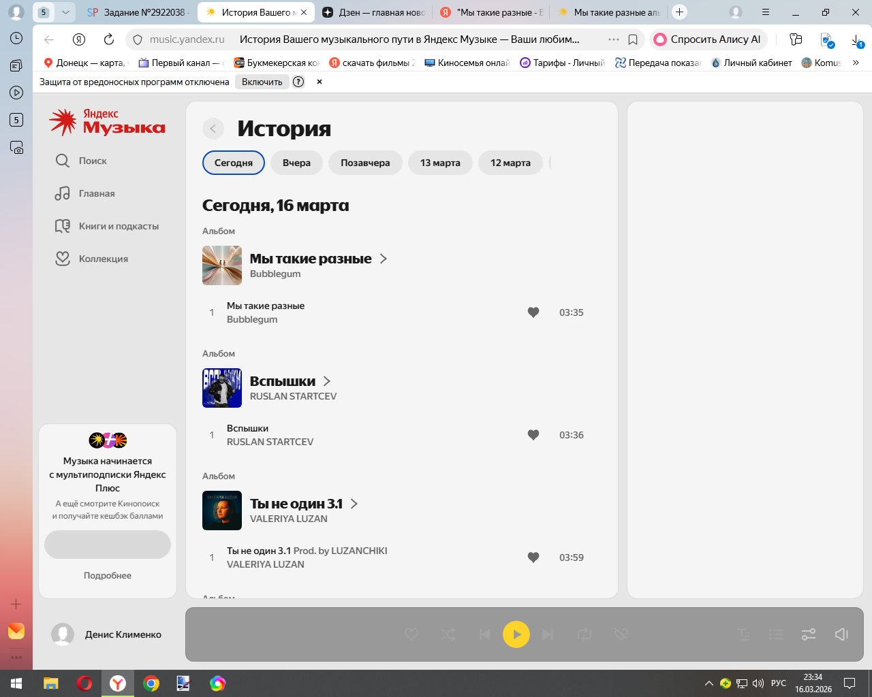The height and width of the screenshot is (697, 872).
Task: Open the play queue list
Action: 776,634
